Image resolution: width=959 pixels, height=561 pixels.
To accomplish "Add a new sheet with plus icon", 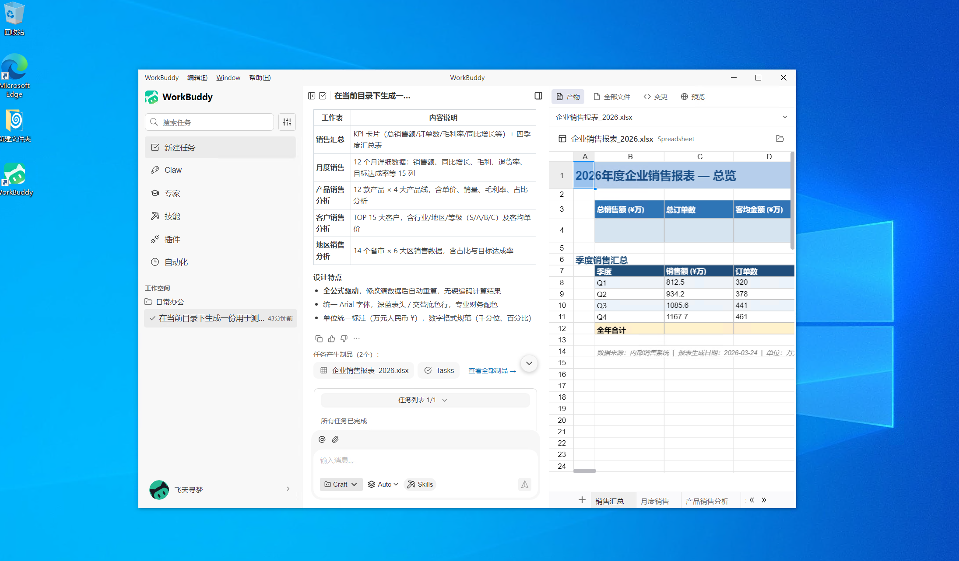I will [582, 500].
